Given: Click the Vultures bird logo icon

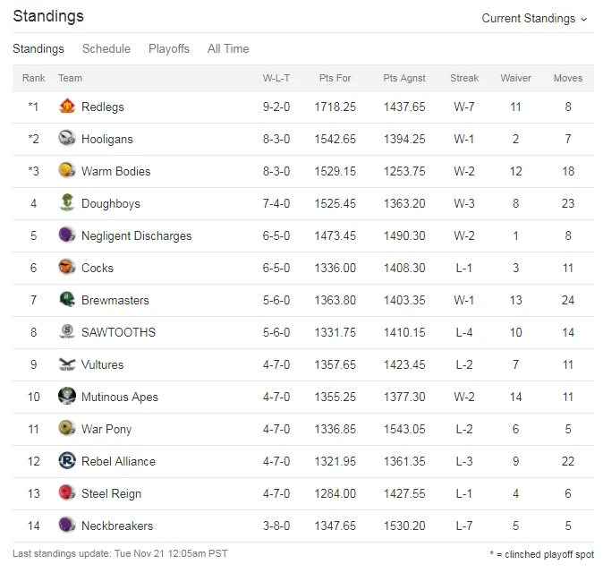Looking at the screenshot, I should pos(67,364).
